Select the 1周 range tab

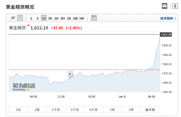click(37, 110)
